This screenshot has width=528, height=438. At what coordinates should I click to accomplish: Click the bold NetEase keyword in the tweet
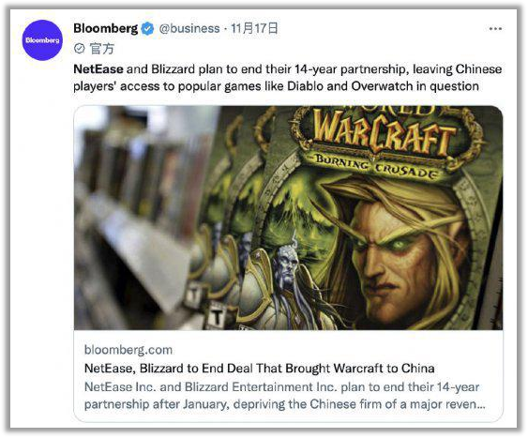98,69
